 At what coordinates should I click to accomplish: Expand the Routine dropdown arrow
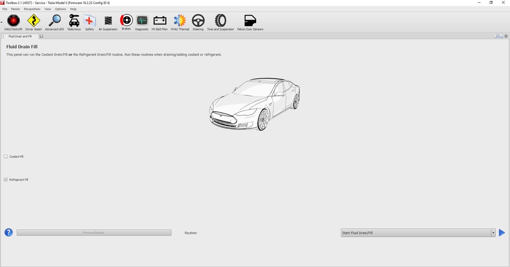493,233
